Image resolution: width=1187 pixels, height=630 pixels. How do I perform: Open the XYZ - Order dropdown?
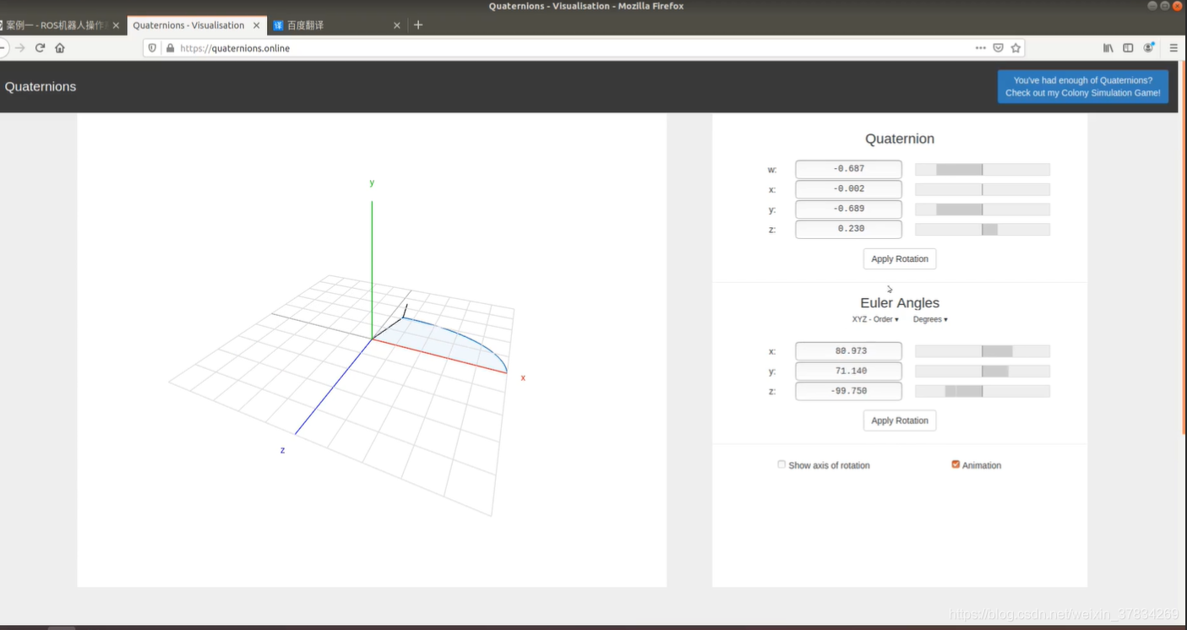(875, 319)
